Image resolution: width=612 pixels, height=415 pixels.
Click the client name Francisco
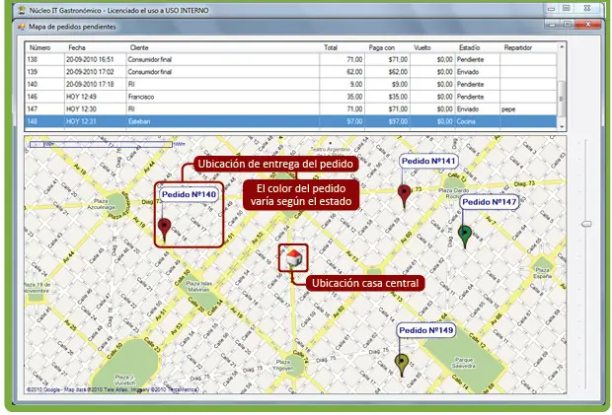click(141, 97)
